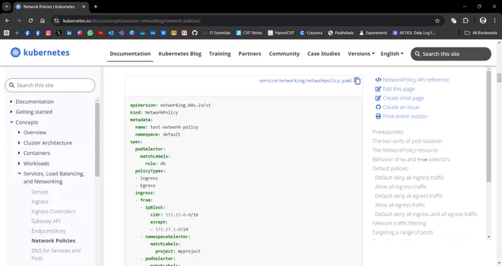Image resolution: width=502 pixels, height=266 pixels.
Task: Open a new browser tab
Action: pyautogui.click(x=95, y=7)
